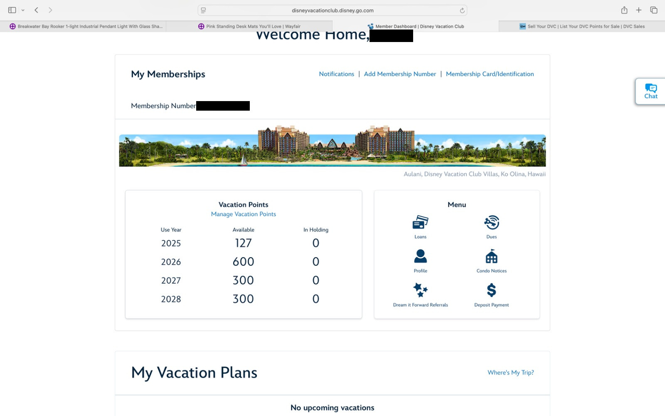665x416 pixels.
Task: Click the Use Year 2025 cell
Action: tap(171, 243)
